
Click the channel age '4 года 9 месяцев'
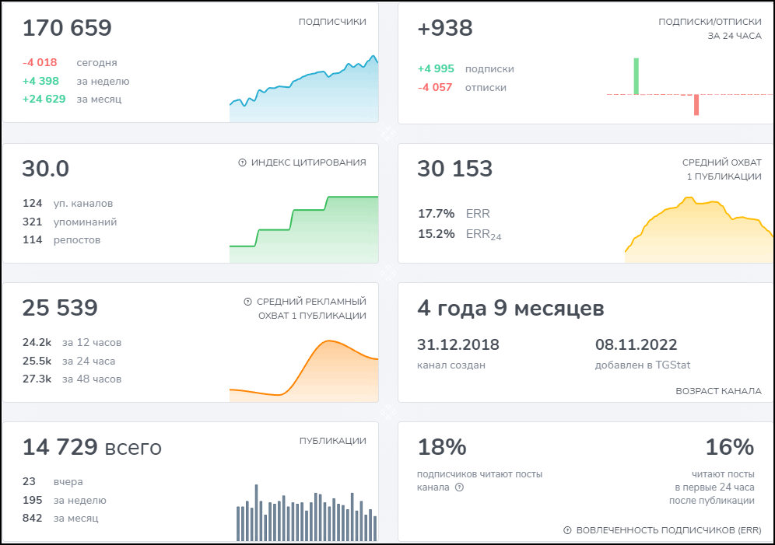click(x=510, y=308)
